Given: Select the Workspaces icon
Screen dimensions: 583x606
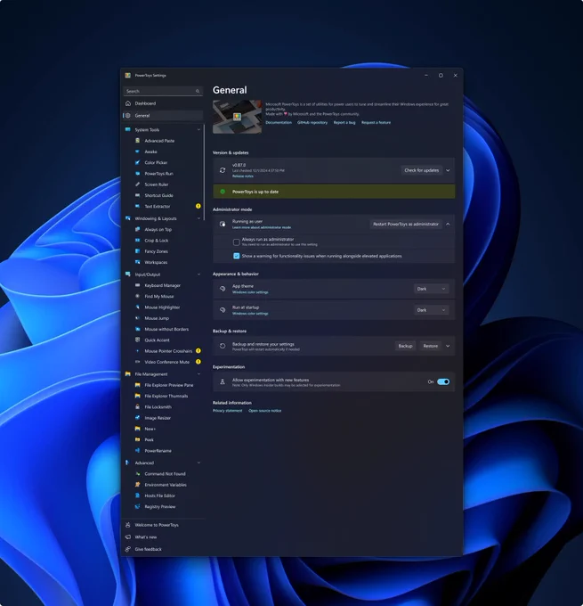Looking at the screenshot, I should click(x=137, y=262).
